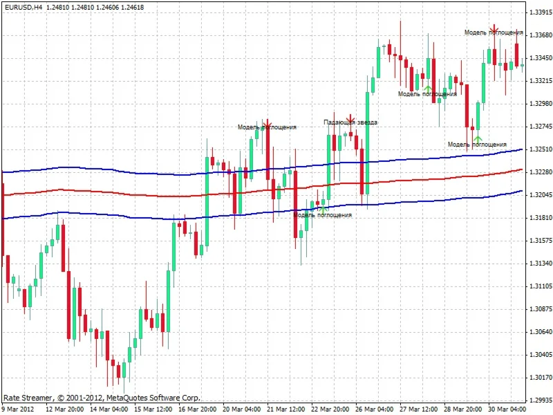Click the '26 Mar 04:00' time label
Viewport: 553px width, 415px height.
click(374, 409)
